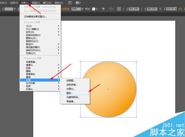Select the highlighted 纹理 menu item
The height and width of the screenshot is (137, 185).
(x=40, y=80)
